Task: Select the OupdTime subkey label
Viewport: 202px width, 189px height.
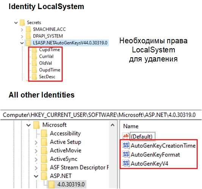Action: (50, 70)
